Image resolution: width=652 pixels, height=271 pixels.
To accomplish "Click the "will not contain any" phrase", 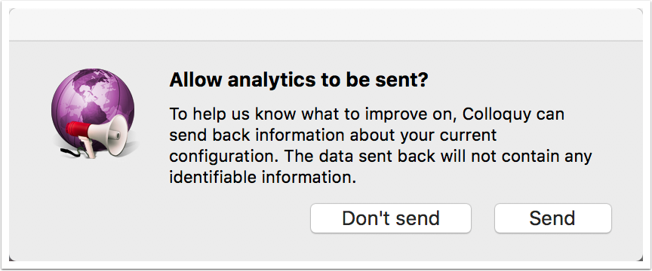I will [515, 157].
